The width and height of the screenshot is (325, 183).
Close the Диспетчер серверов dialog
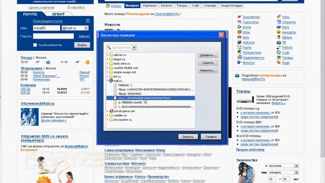tap(221, 35)
